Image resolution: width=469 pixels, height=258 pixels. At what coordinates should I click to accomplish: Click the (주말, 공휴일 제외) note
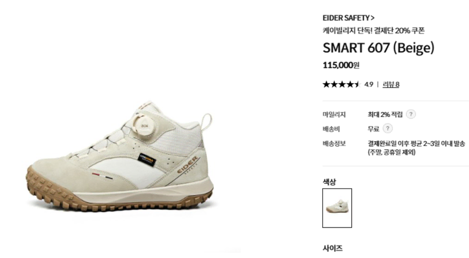coord(392,152)
